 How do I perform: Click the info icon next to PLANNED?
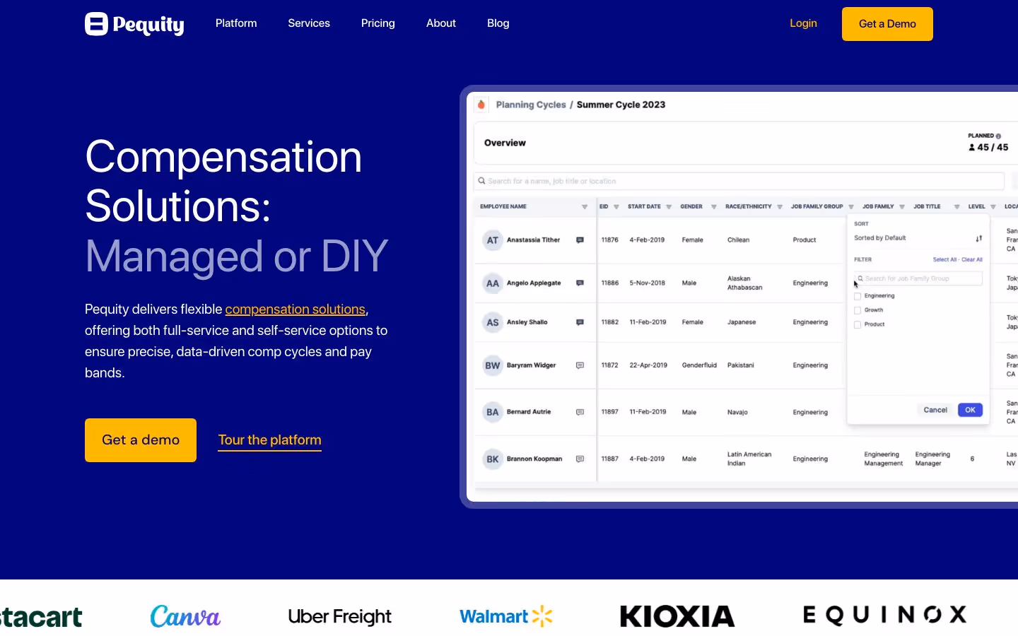[998, 136]
